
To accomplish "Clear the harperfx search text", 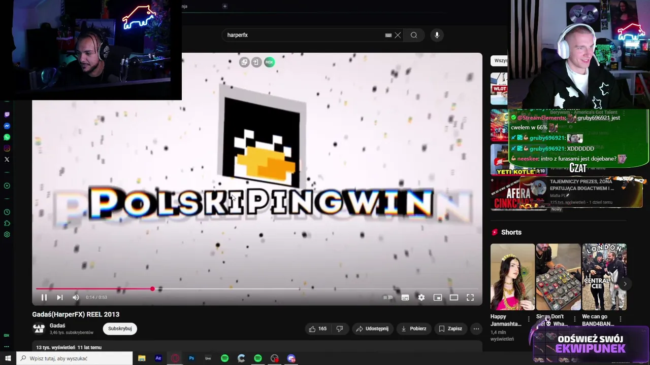I will [398, 35].
